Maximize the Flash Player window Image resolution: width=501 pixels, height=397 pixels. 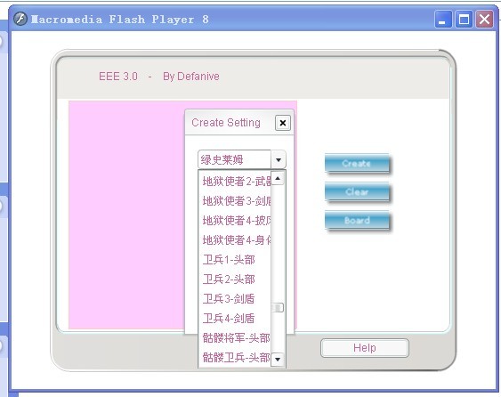point(464,20)
